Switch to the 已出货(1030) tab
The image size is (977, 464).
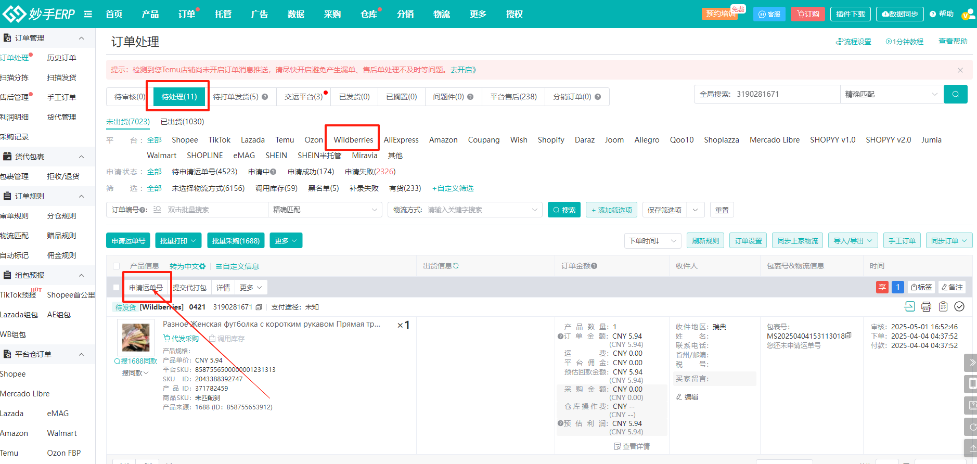tap(182, 122)
